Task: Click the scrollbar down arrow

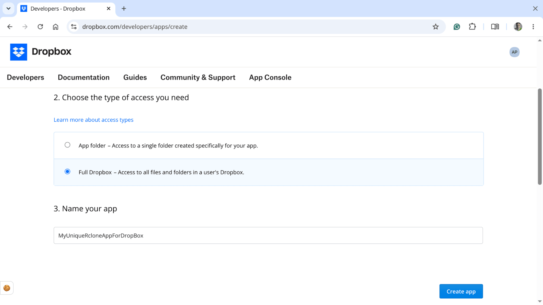Action: [539, 301]
